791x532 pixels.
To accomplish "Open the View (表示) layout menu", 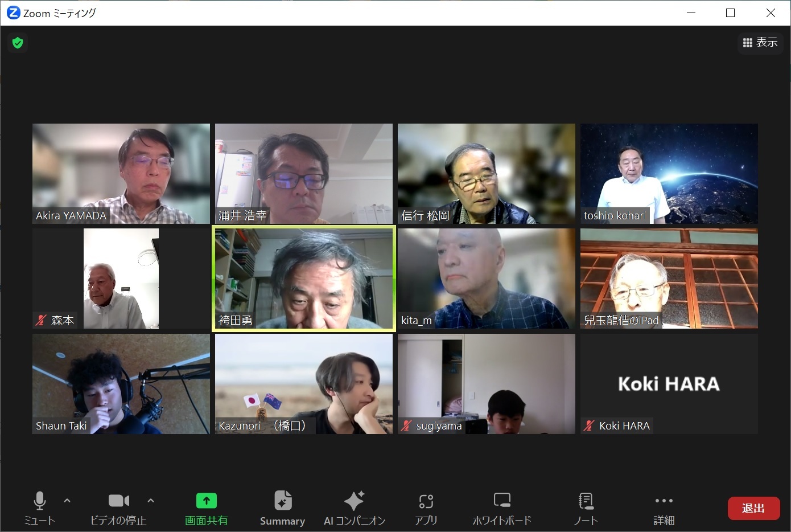I will tap(760, 43).
